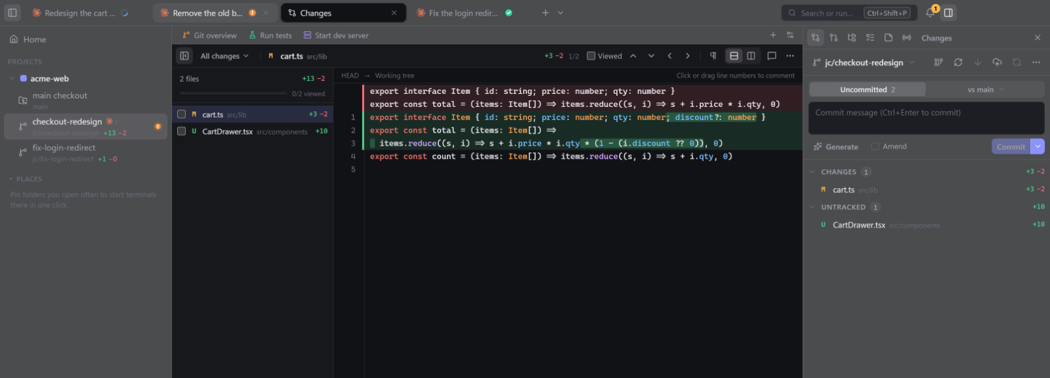Image resolution: width=1050 pixels, height=378 pixels.
Task: Click the fetch refresh icon
Action: tap(958, 62)
